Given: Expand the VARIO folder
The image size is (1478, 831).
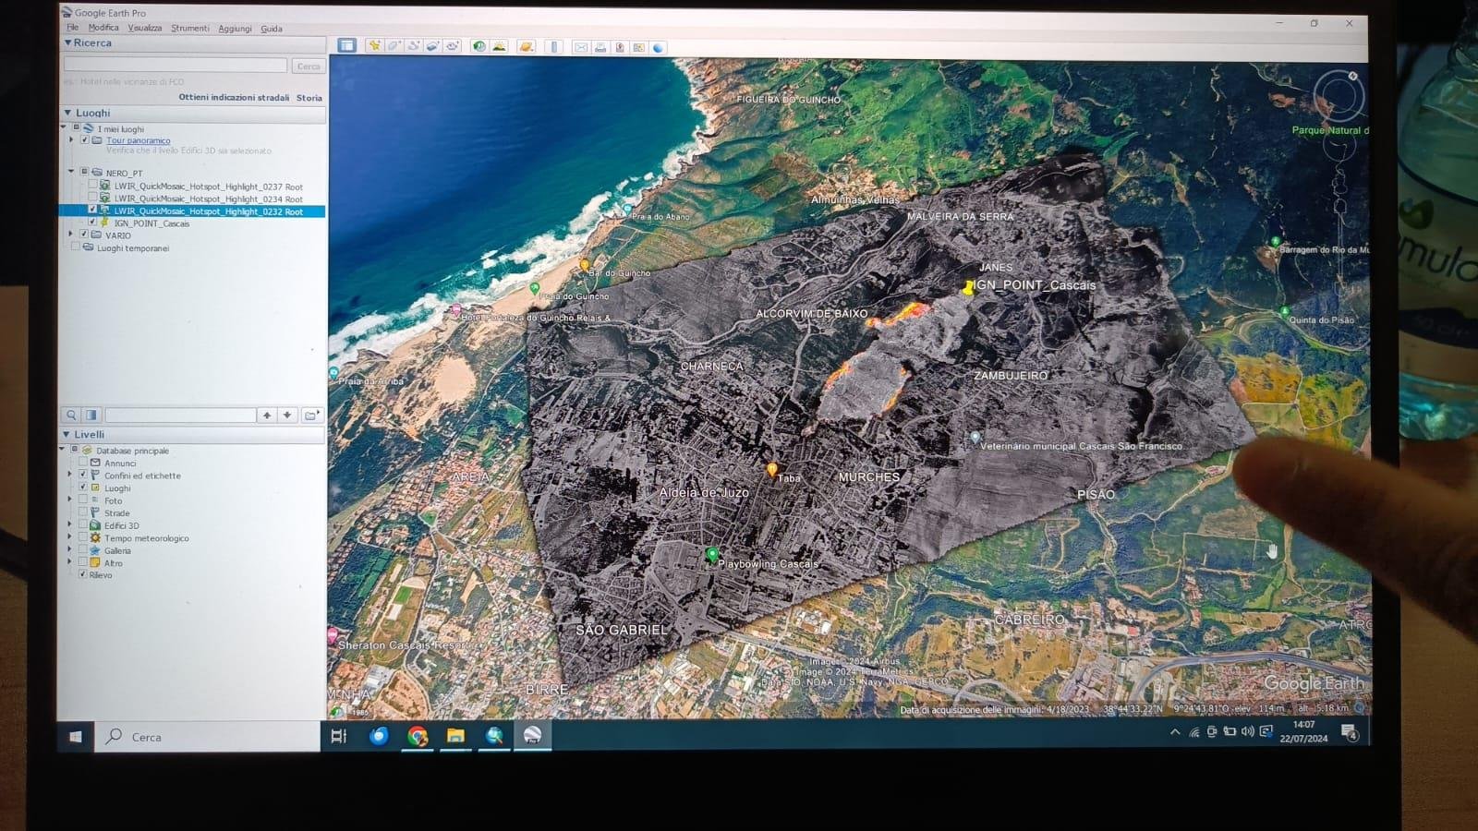Looking at the screenshot, I should coord(71,235).
